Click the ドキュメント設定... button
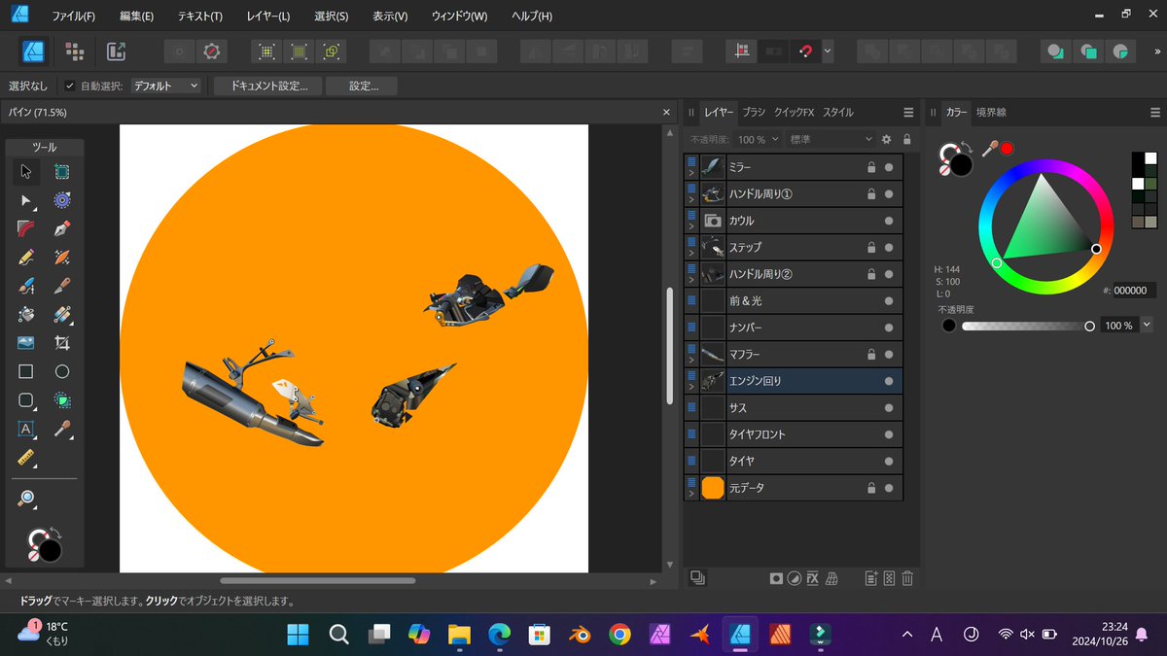Image resolution: width=1167 pixels, height=656 pixels. [x=268, y=86]
